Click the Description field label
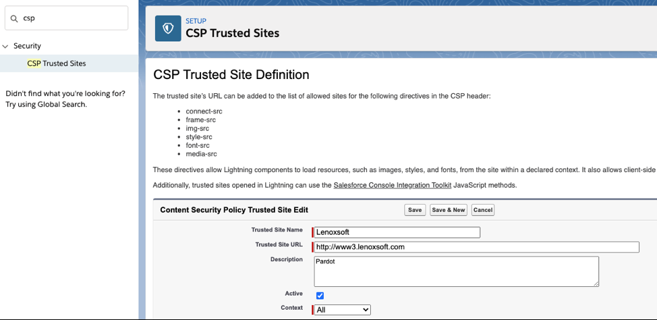657x320 pixels. coord(287,260)
